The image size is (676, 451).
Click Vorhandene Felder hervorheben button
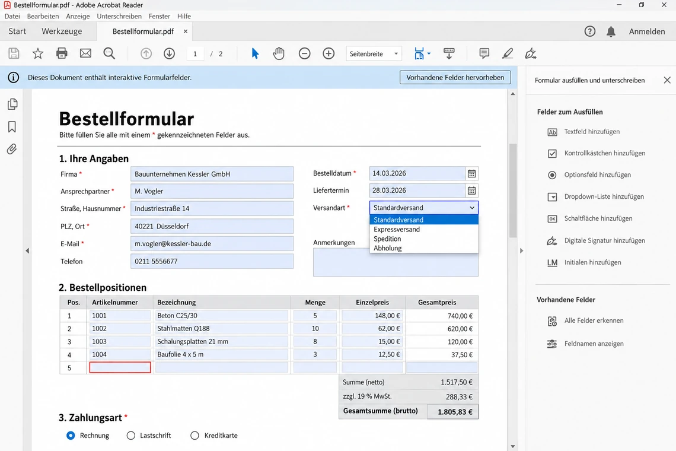coord(455,78)
